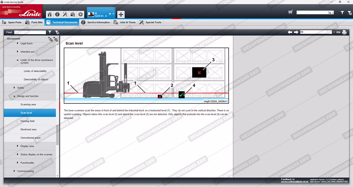This screenshot has height=187, width=353.
Task: Click the page number input field
Action: (x=316, y=32)
